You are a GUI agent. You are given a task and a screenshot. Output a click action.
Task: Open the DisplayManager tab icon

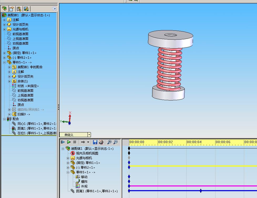pos(26,9)
